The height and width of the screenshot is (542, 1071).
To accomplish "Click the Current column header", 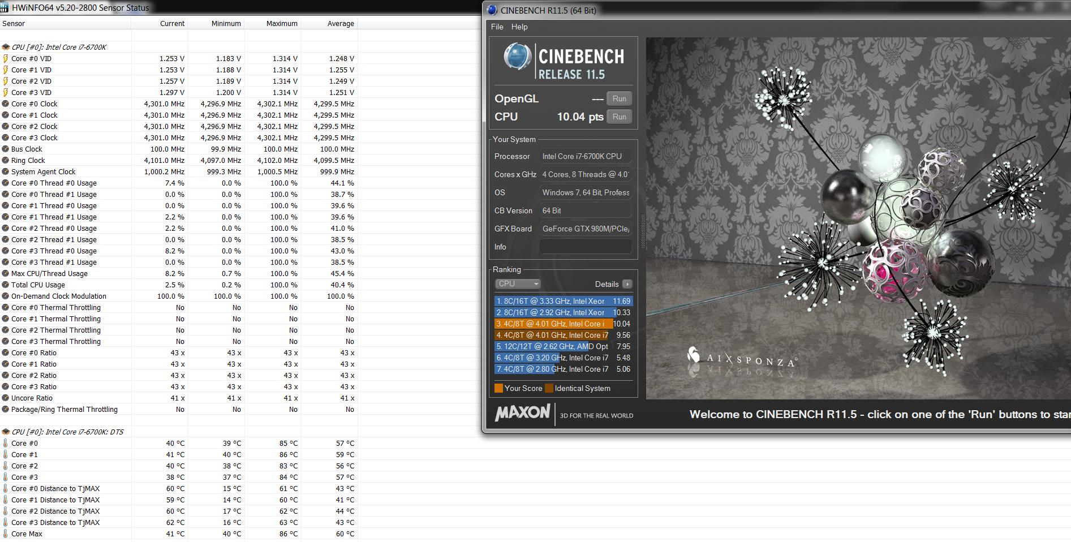I will (160, 24).
